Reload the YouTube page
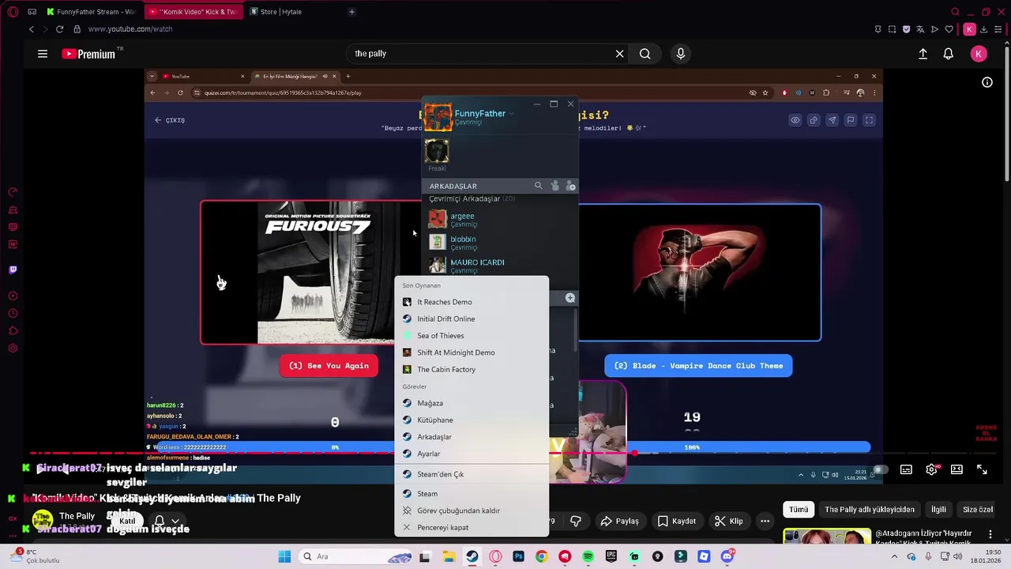1011x569 pixels. coord(59,29)
